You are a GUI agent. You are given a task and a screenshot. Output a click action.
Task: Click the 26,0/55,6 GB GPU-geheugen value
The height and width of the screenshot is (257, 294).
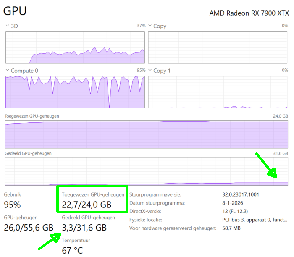[x=29, y=228]
